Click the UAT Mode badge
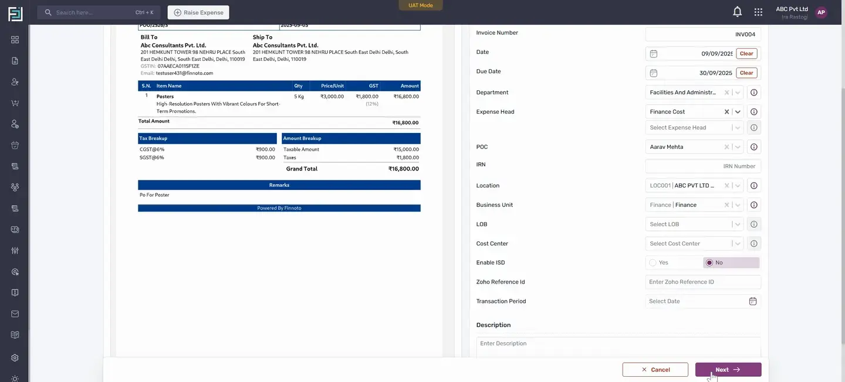 tap(421, 5)
